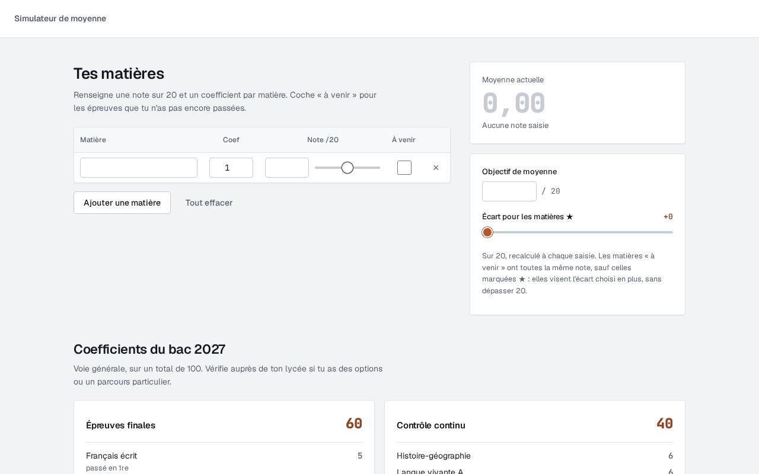Viewport: 759px width, 474px height.
Task: Click the Histoire-géographie row label
Action: tap(433, 456)
